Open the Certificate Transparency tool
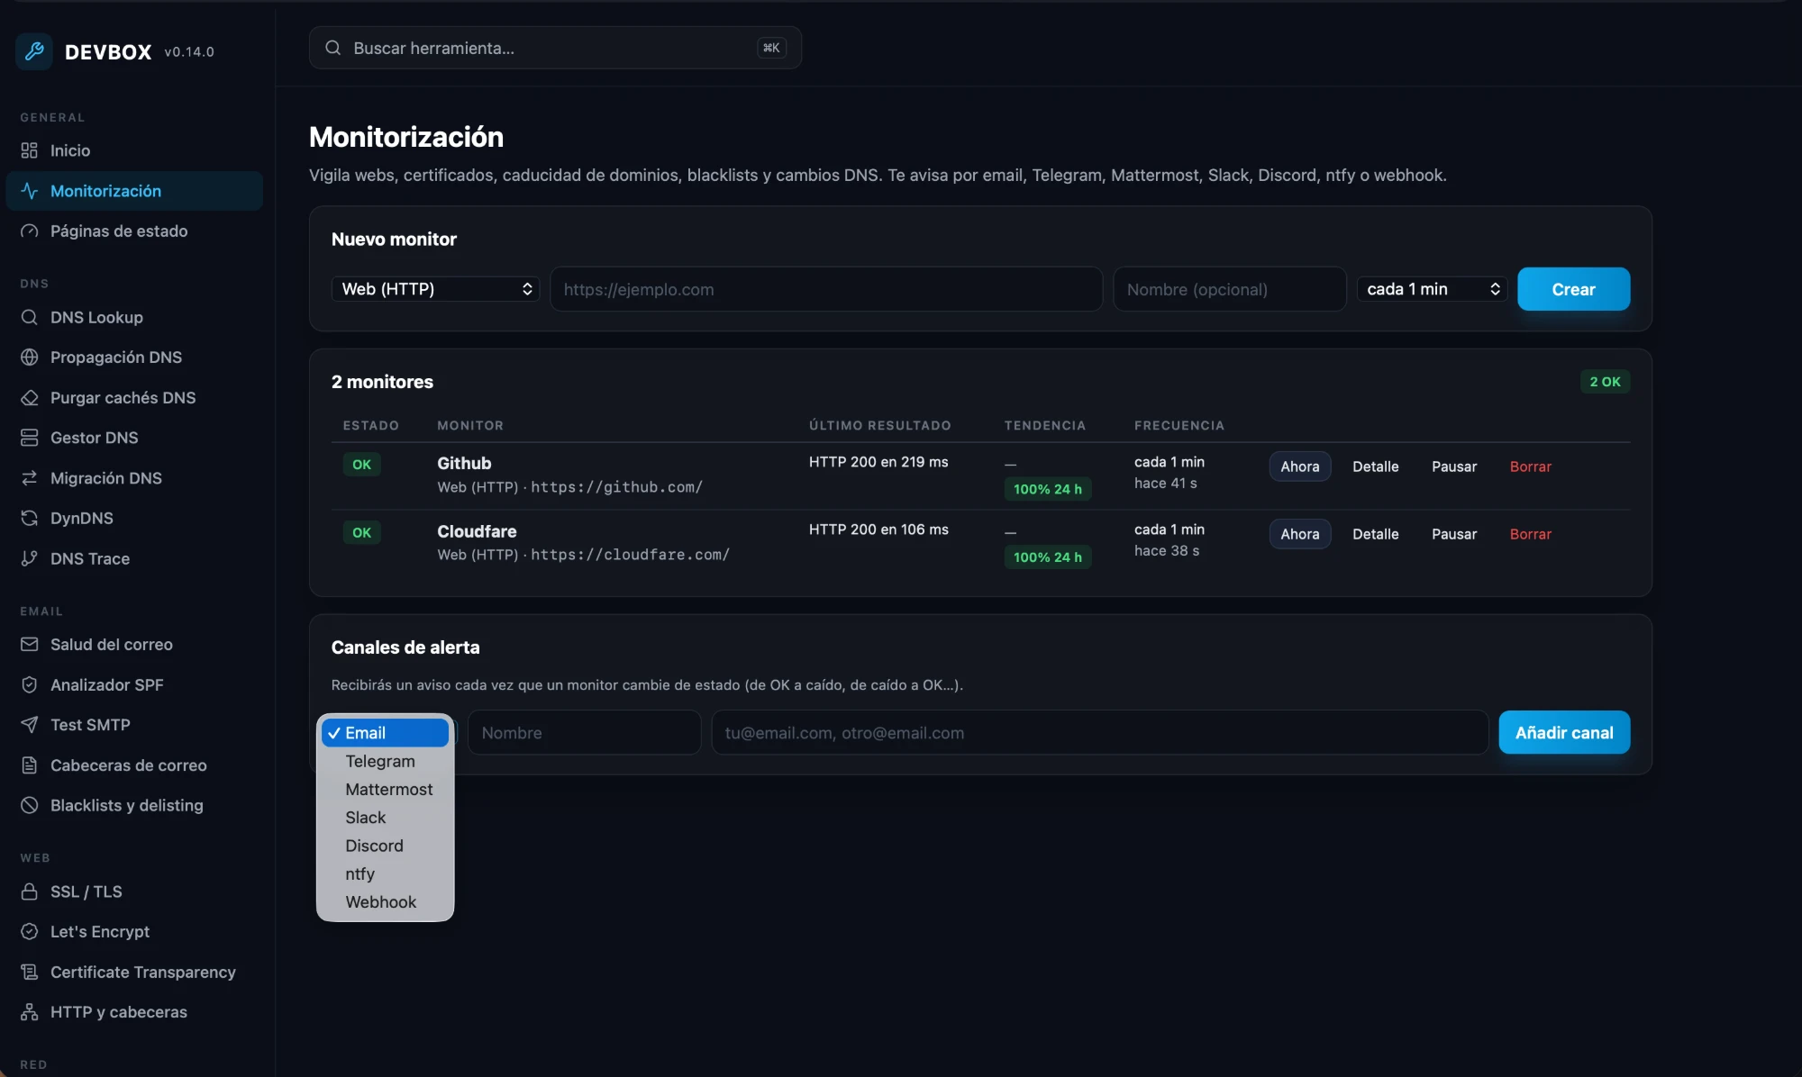The image size is (1802, 1077). coord(134,972)
